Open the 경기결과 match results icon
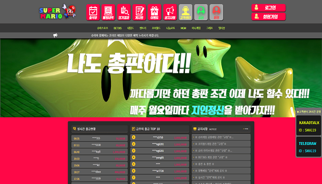This screenshot has height=184, width=322. pyautogui.click(x=124, y=12)
